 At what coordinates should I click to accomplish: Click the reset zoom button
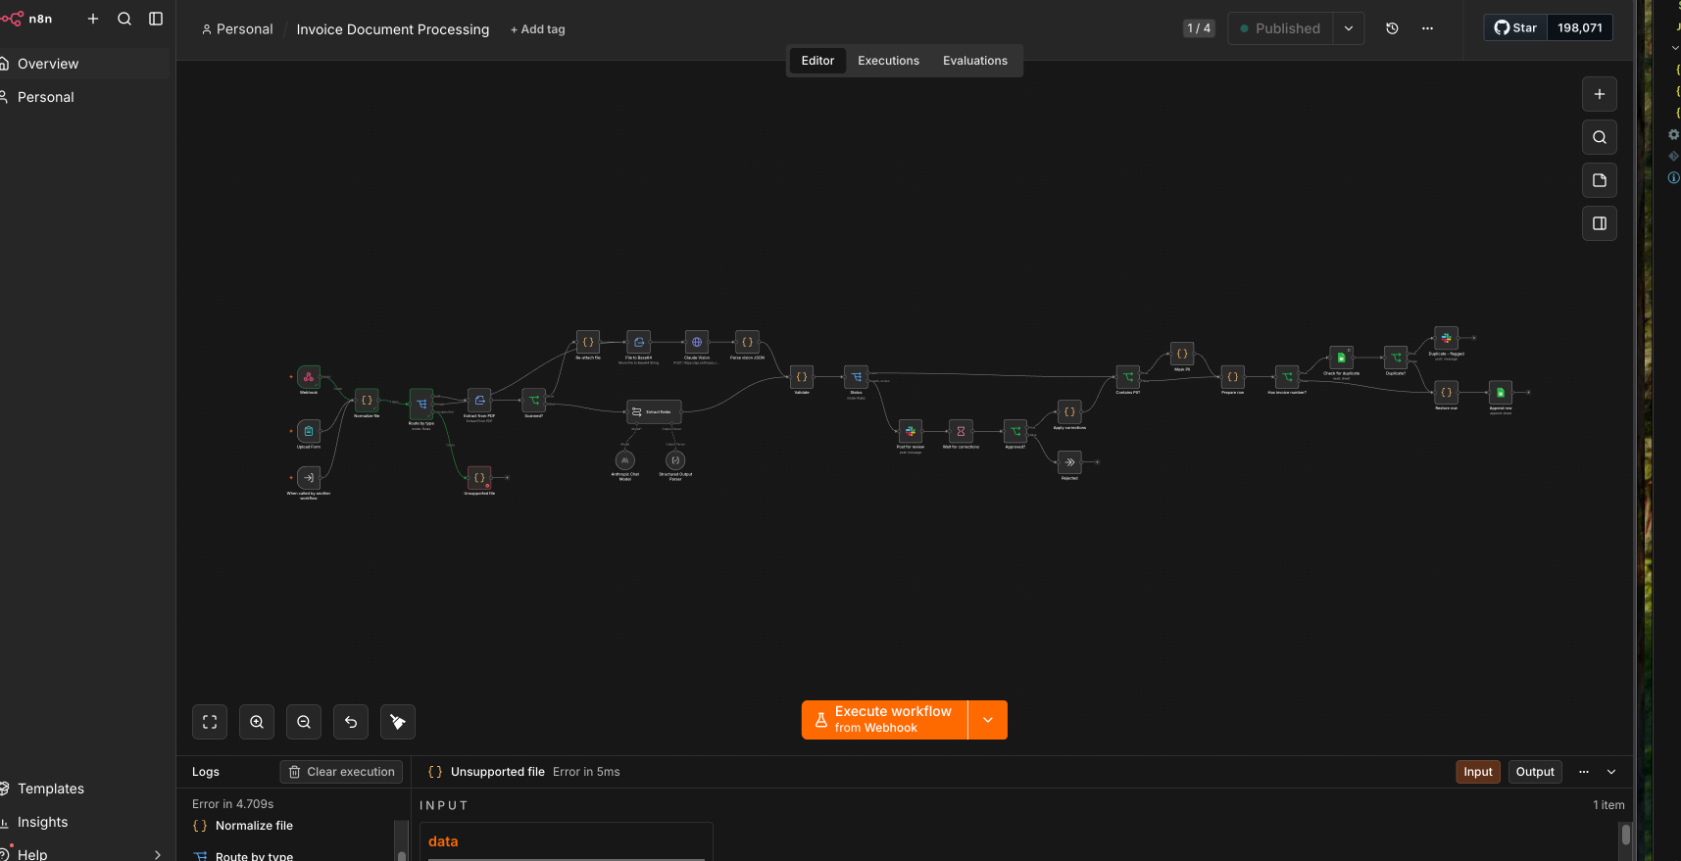pyautogui.click(x=351, y=722)
